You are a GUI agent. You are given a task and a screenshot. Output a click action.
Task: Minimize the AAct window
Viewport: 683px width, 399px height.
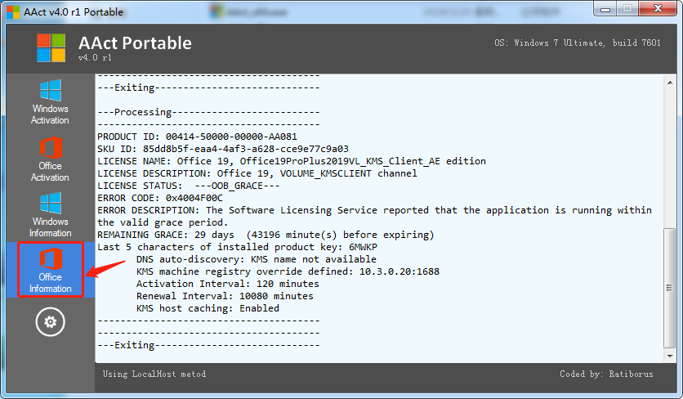tap(605, 9)
